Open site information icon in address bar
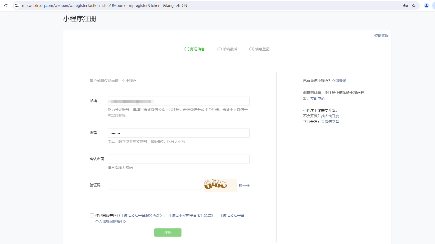 tap(17, 6)
